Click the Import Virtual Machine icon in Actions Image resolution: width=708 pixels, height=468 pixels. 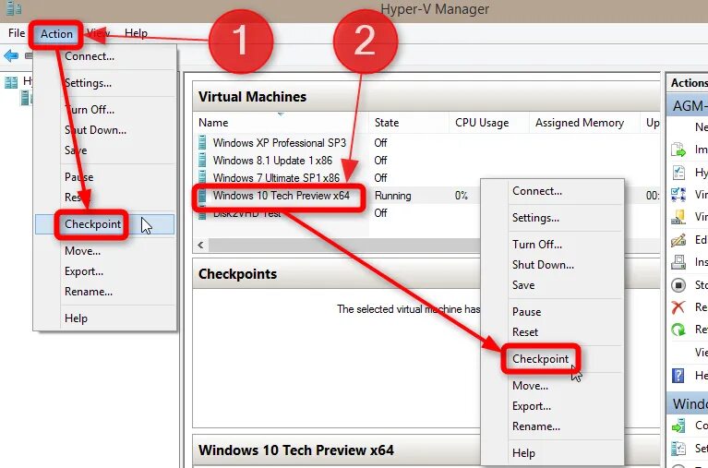point(678,150)
